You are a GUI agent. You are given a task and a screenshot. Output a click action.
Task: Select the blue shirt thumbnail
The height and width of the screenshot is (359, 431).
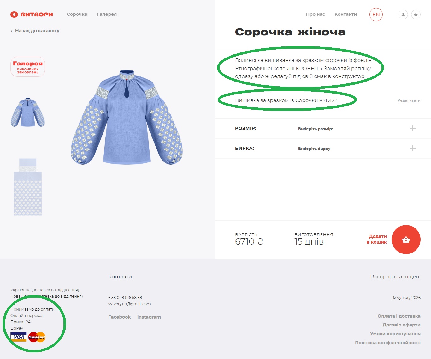pyautogui.click(x=28, y=112)
